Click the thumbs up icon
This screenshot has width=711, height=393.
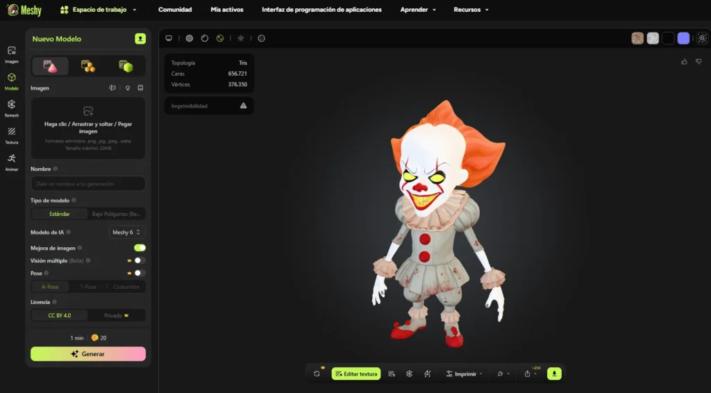[684, 62]
